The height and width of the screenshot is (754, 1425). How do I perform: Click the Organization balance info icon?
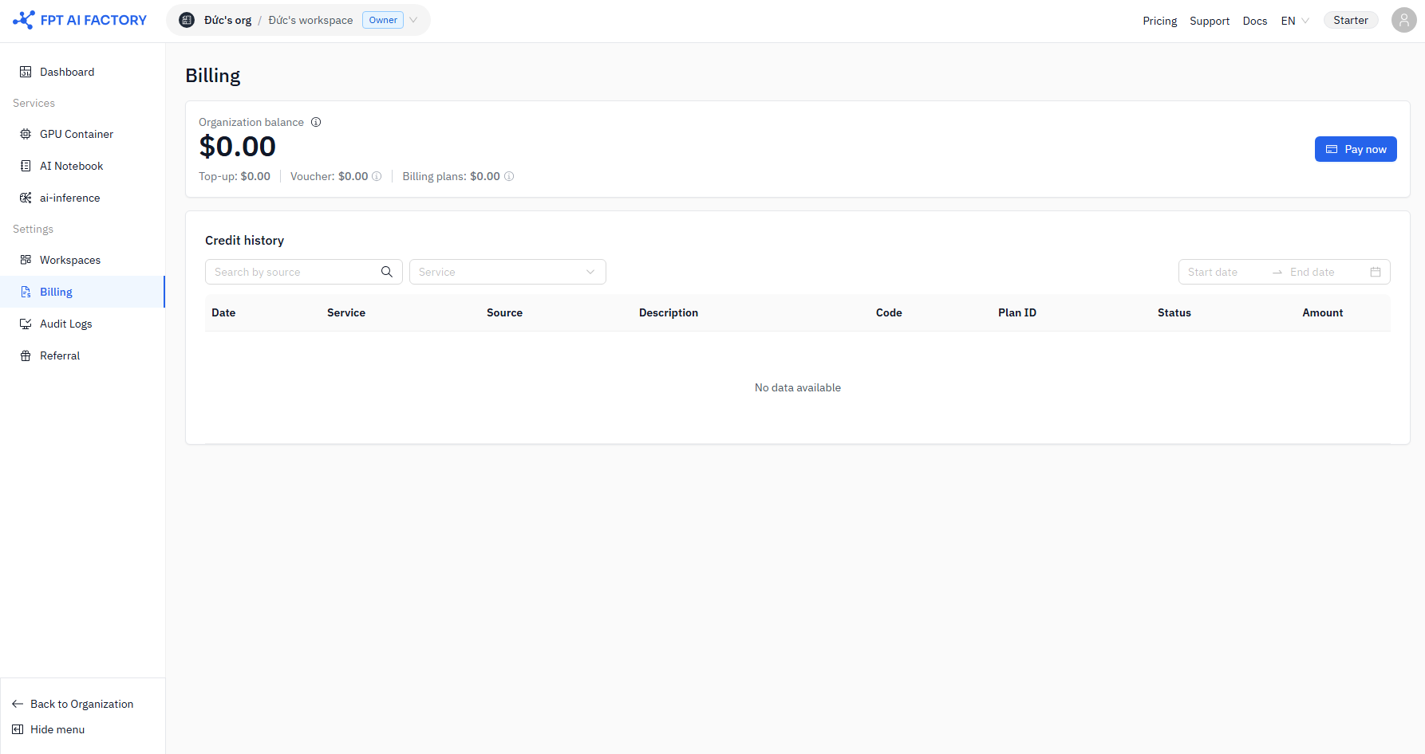pos(316,122)
